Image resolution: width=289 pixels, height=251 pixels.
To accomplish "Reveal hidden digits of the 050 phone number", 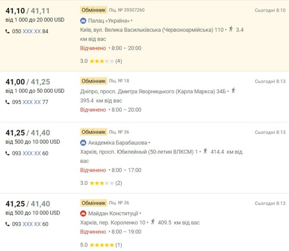I will point(32,31).
